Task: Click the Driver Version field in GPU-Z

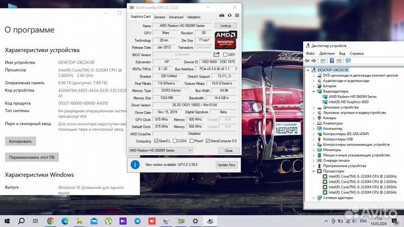Action: (195, 105)
